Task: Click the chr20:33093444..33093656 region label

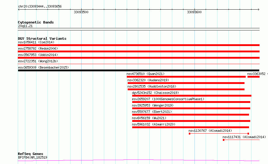Action: pyautogui.click(x=40, y=7)
